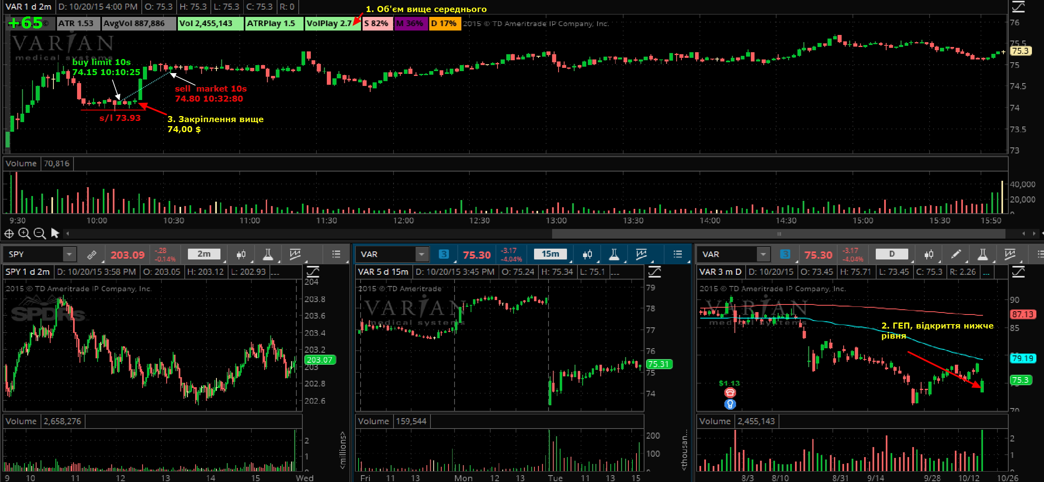Click the left scroll arrow on the main chart scrollbar
The image size is (1044, 482).
pos(68,233)
